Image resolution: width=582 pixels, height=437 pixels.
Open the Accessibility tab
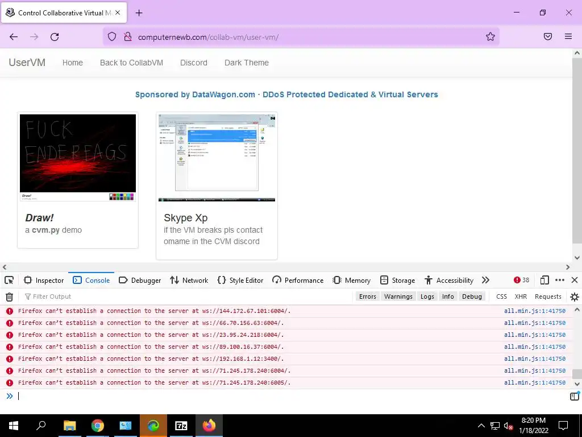pyautogui.click(x=449, y=280)
